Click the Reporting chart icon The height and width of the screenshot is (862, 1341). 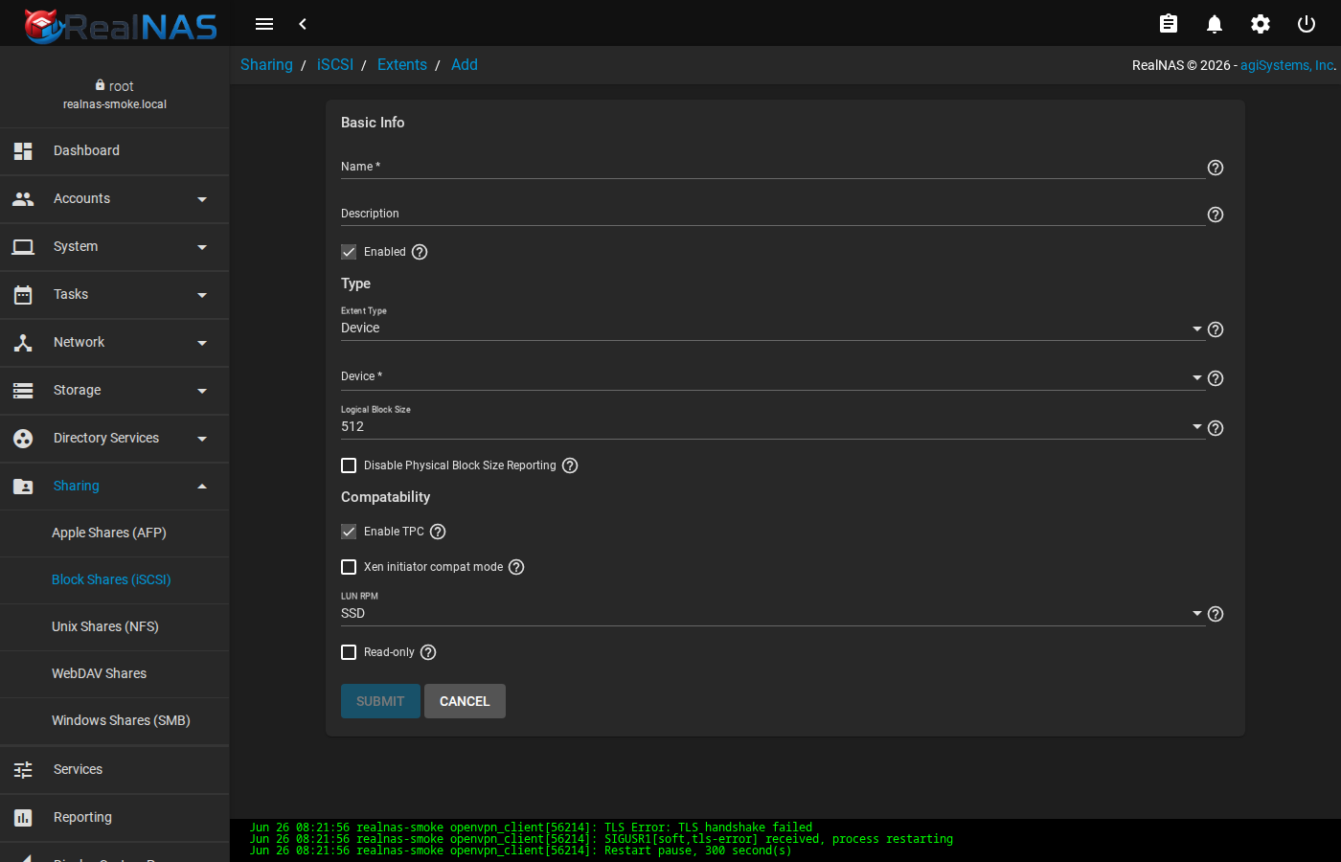23,818
